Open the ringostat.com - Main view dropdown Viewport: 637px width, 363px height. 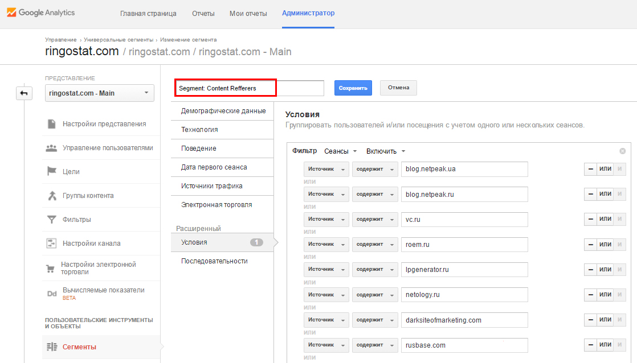(100, 93)
